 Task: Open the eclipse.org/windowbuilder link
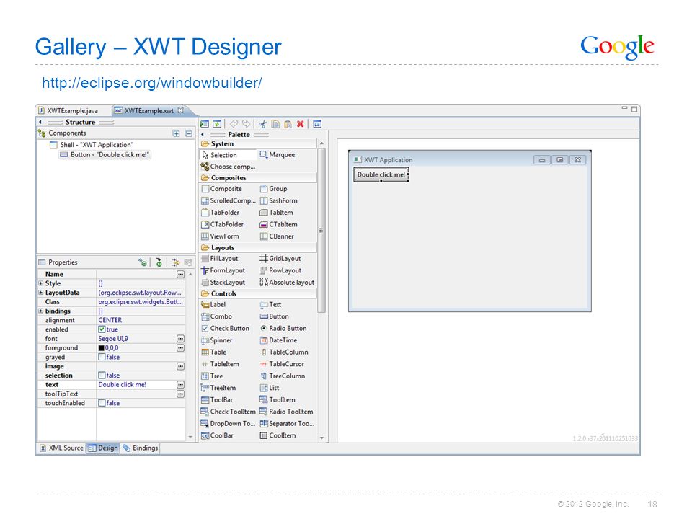click(x=152, y=82)
